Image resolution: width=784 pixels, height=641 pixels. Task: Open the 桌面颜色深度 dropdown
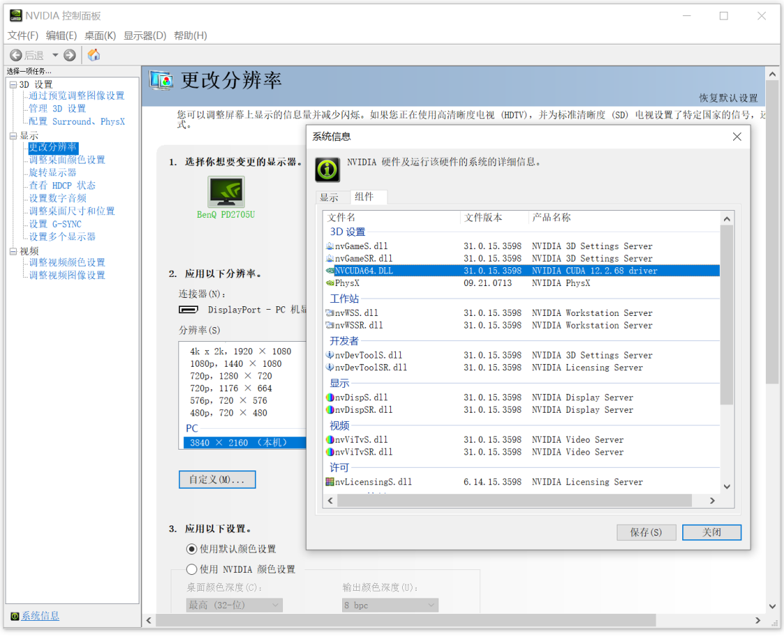(x=234, y=606)
